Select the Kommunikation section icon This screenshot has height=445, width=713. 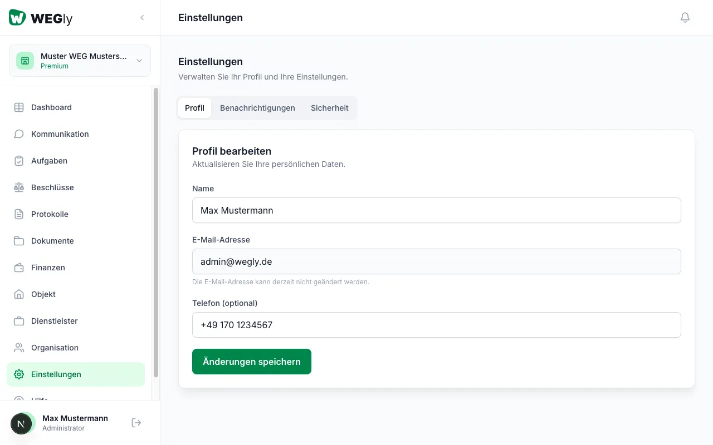(18, 134)
